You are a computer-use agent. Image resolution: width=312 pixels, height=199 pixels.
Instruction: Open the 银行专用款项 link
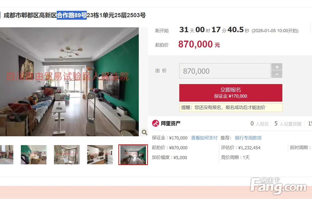pyautogui.click(x=248, y=138)
